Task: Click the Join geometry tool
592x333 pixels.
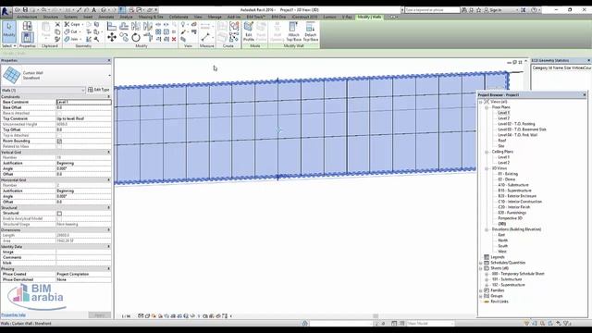Action: tap(71, 39)
